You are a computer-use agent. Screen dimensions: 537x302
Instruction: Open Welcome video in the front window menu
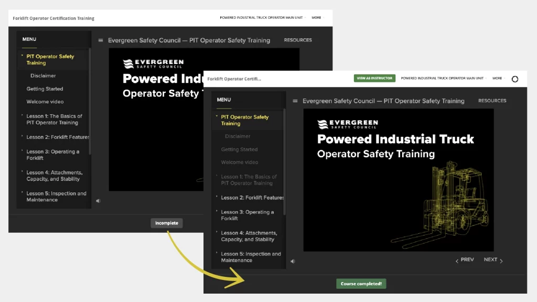point(239,163)
